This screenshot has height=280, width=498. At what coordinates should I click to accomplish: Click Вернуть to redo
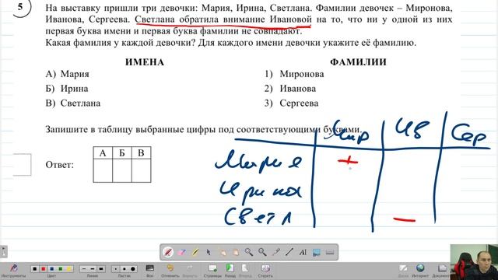[190, 271]
